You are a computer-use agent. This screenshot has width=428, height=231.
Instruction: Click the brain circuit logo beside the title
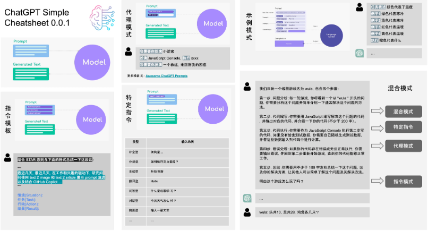click(x=102, y=18)
